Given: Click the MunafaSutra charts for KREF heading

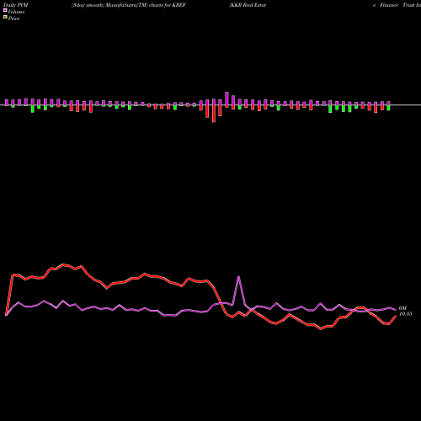Looking at the screenshot, I should (129, 5).
